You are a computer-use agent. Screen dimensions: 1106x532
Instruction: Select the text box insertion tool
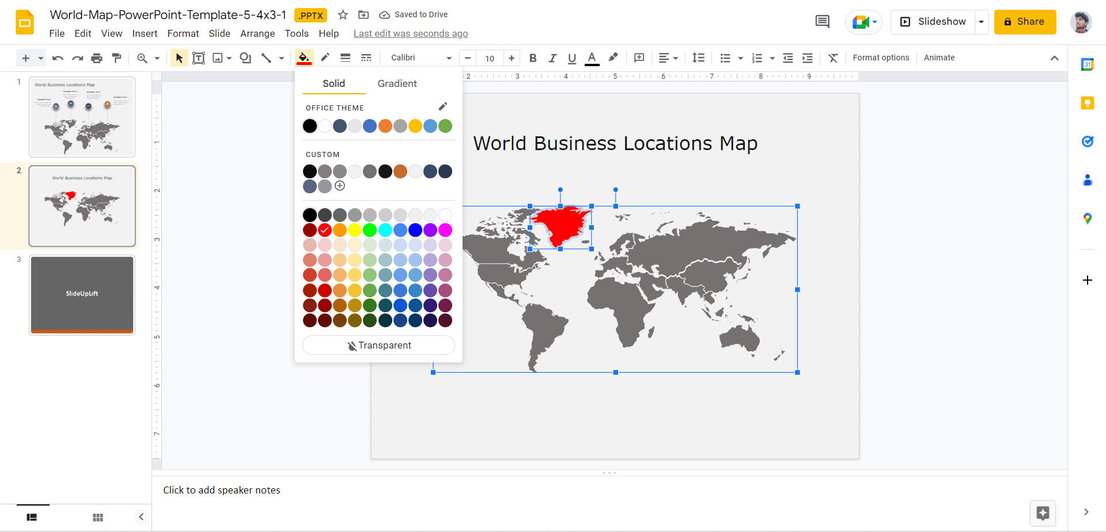coord(199,58)
